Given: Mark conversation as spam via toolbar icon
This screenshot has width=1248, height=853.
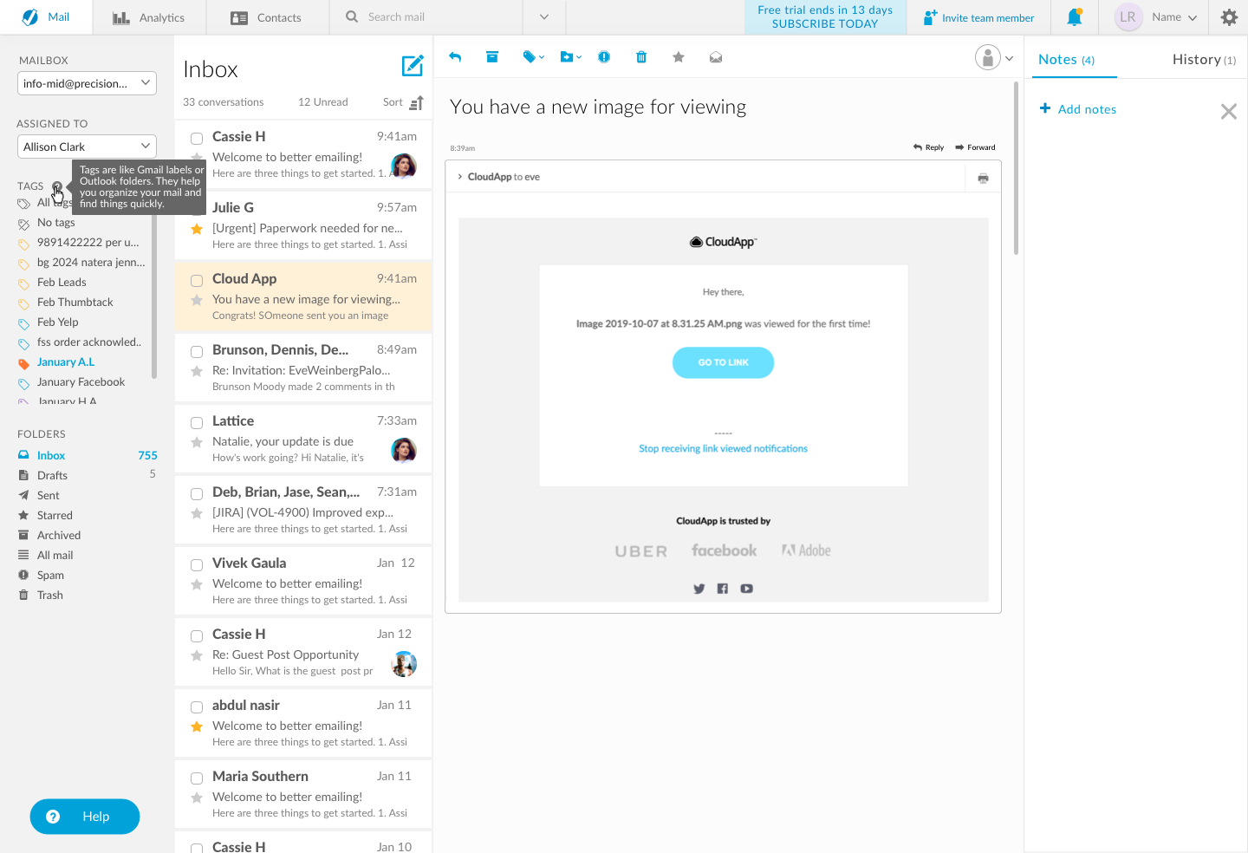Looking at the screenshot, I should coord(604,57).
